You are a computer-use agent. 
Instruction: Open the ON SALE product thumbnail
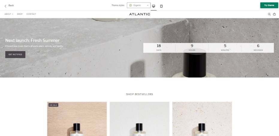(x=77, y=119)
